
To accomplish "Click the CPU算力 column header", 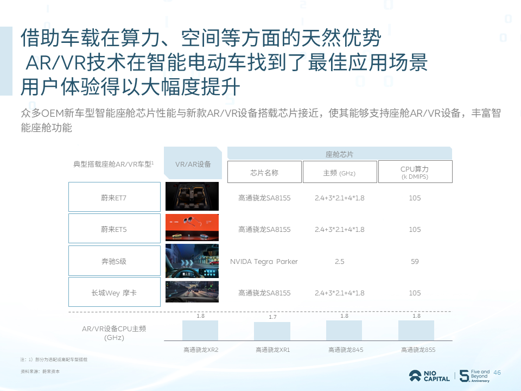I will click(x=416, y=172).
